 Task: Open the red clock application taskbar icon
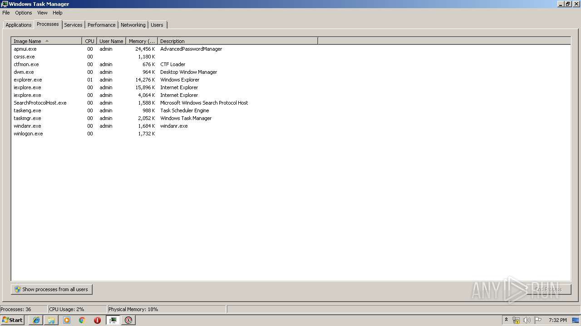(128, 320)
